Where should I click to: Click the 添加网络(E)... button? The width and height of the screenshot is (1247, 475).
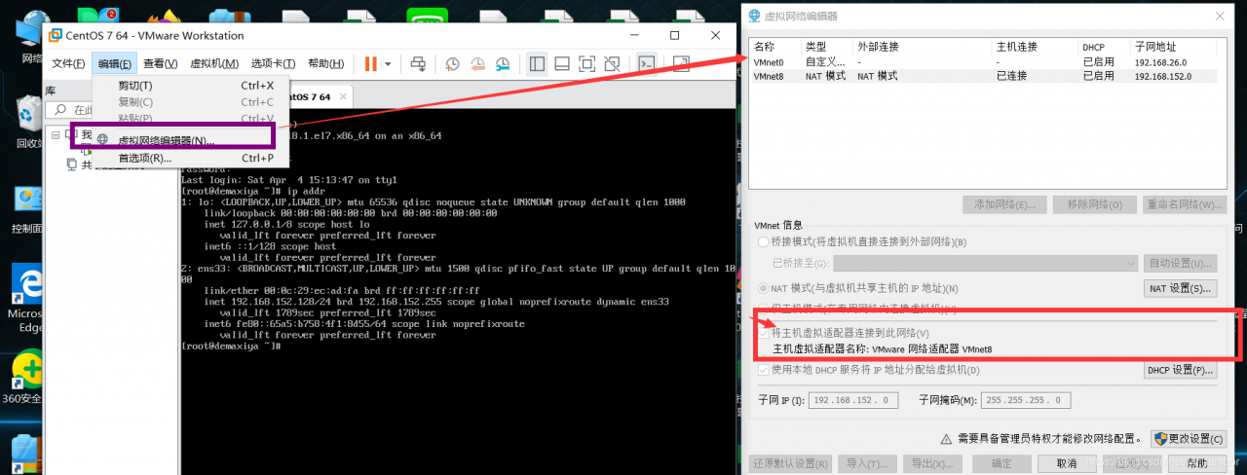click(1003, 204)
